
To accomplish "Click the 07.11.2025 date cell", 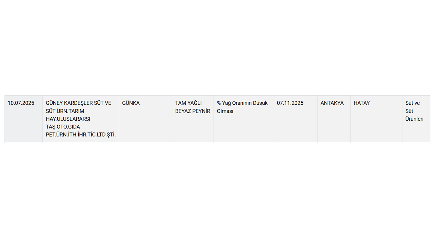I will [295, 119].
